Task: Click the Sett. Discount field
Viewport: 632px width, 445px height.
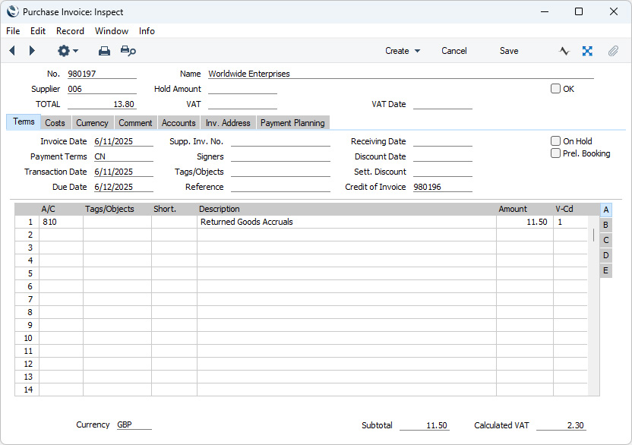Action: [x=443, y=172]
